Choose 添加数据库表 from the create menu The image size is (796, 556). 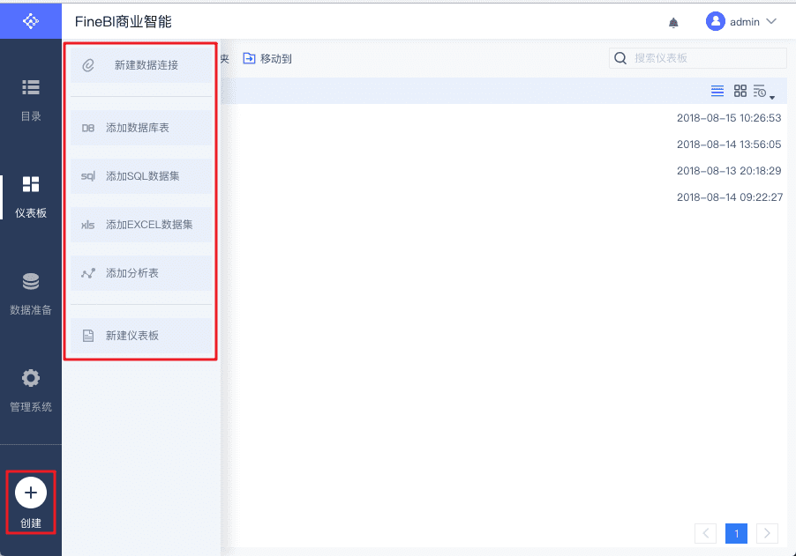(x=141, y=128)
